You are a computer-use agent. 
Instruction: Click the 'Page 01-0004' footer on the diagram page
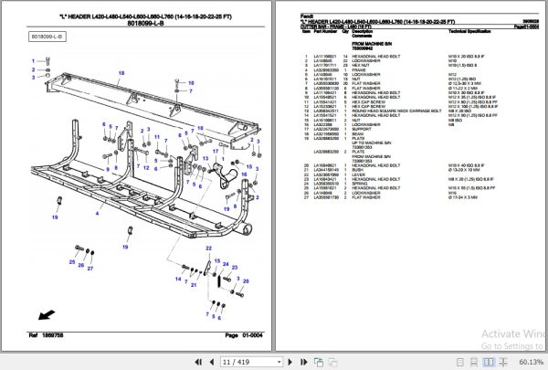244,335
